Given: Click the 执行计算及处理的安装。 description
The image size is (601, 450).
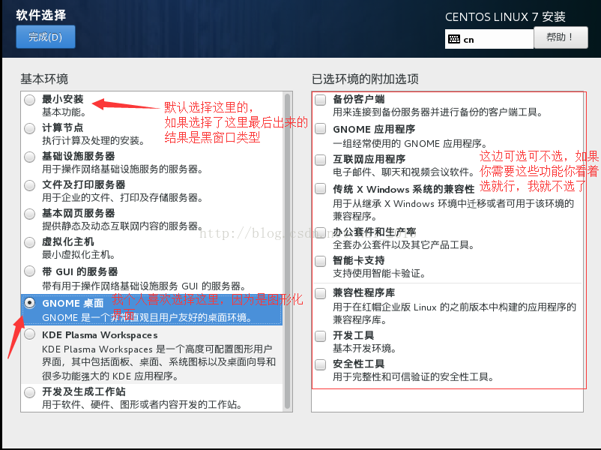Looking at the screenshot, I should click(94, 141).
